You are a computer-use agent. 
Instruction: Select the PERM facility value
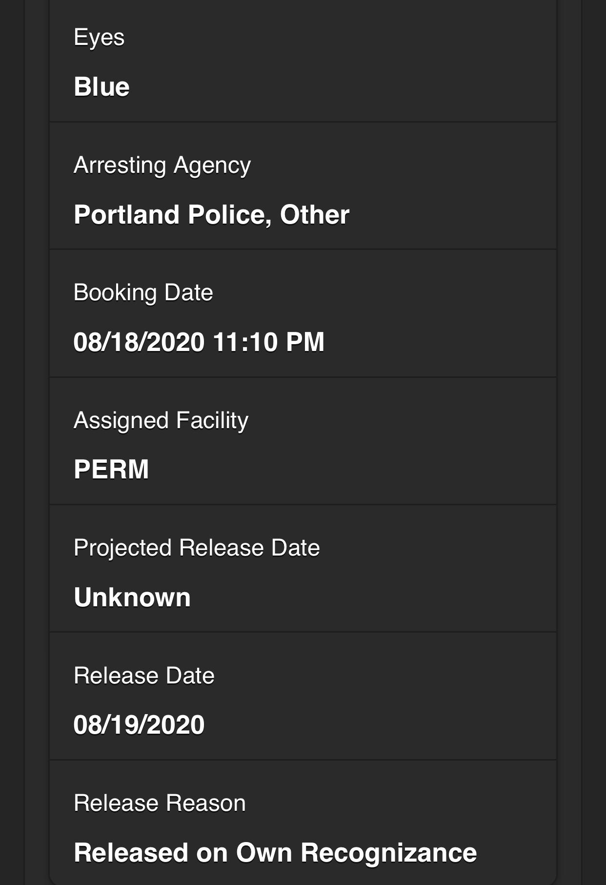111,470
